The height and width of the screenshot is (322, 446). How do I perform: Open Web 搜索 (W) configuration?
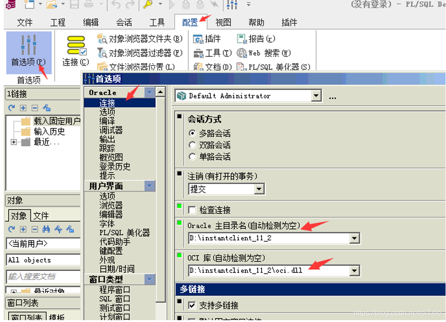pyautogui.click(x=264, y=53)
